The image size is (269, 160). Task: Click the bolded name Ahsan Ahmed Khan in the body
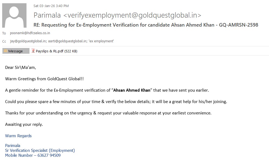click(x=132, y=90)
